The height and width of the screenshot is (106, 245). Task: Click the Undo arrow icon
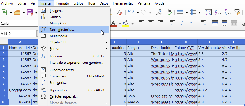131,12
